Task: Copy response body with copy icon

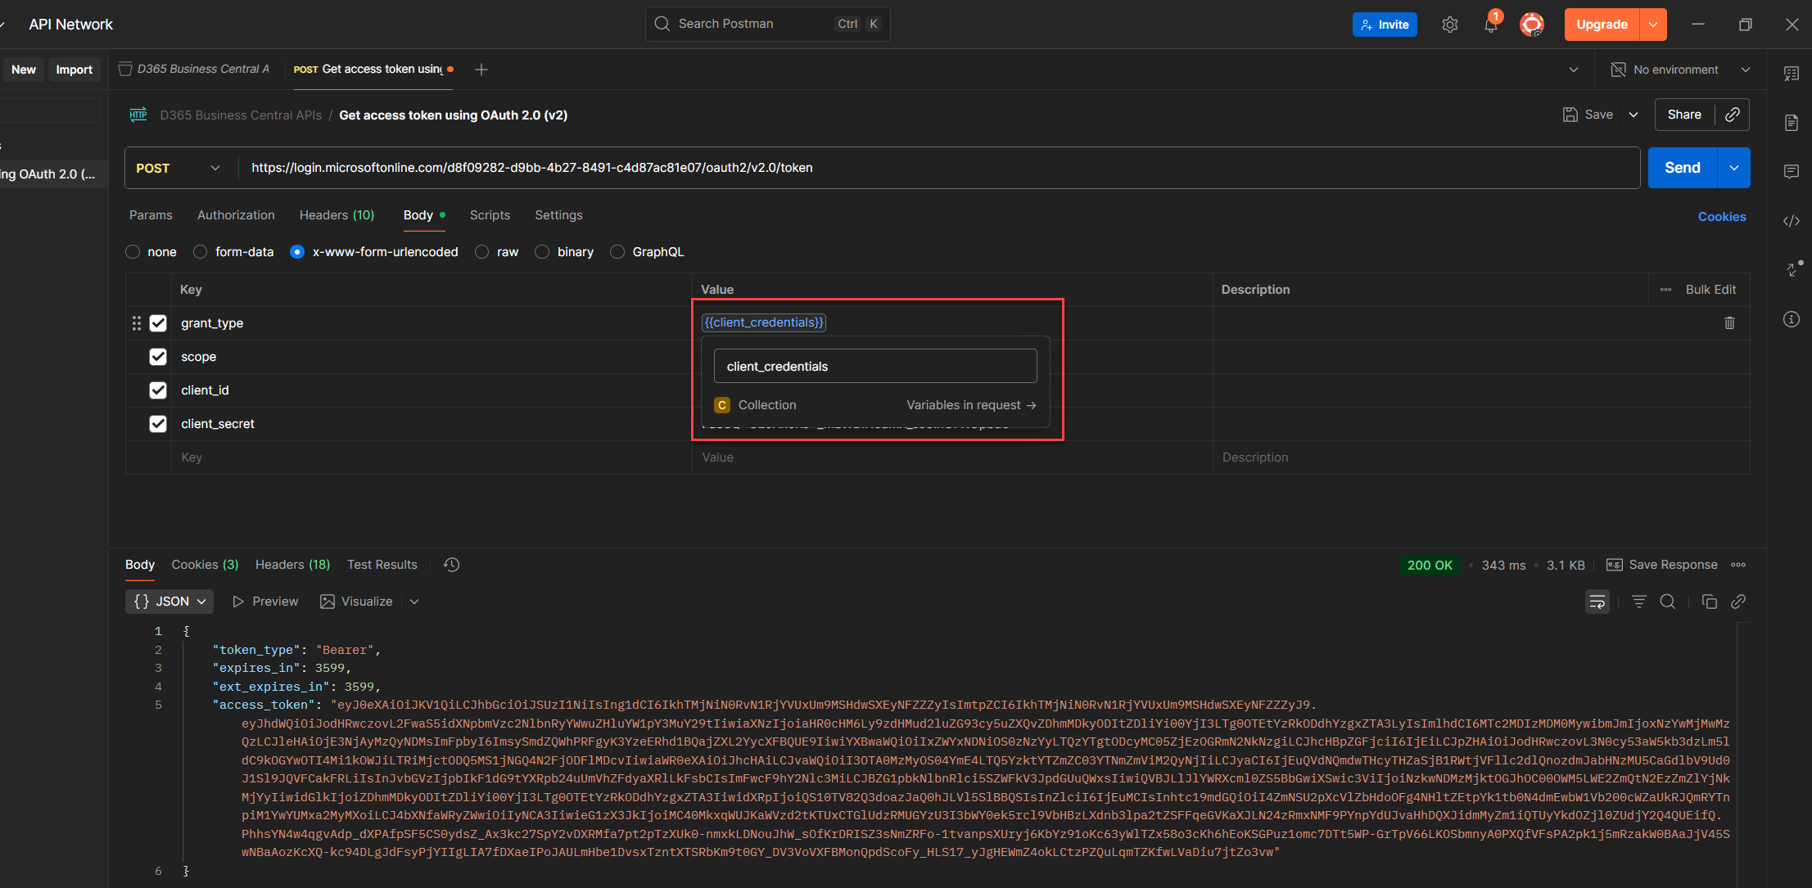Action: click(1709, 602)
